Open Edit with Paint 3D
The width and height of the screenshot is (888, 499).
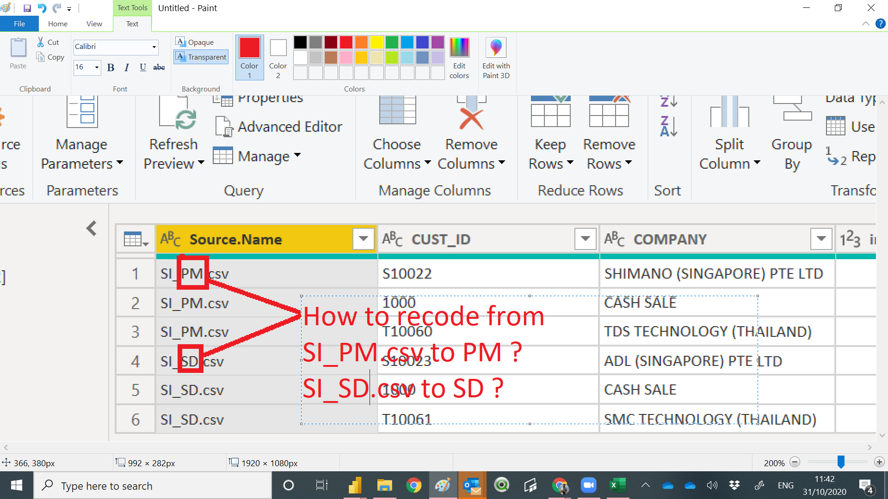tap(496, 57)
